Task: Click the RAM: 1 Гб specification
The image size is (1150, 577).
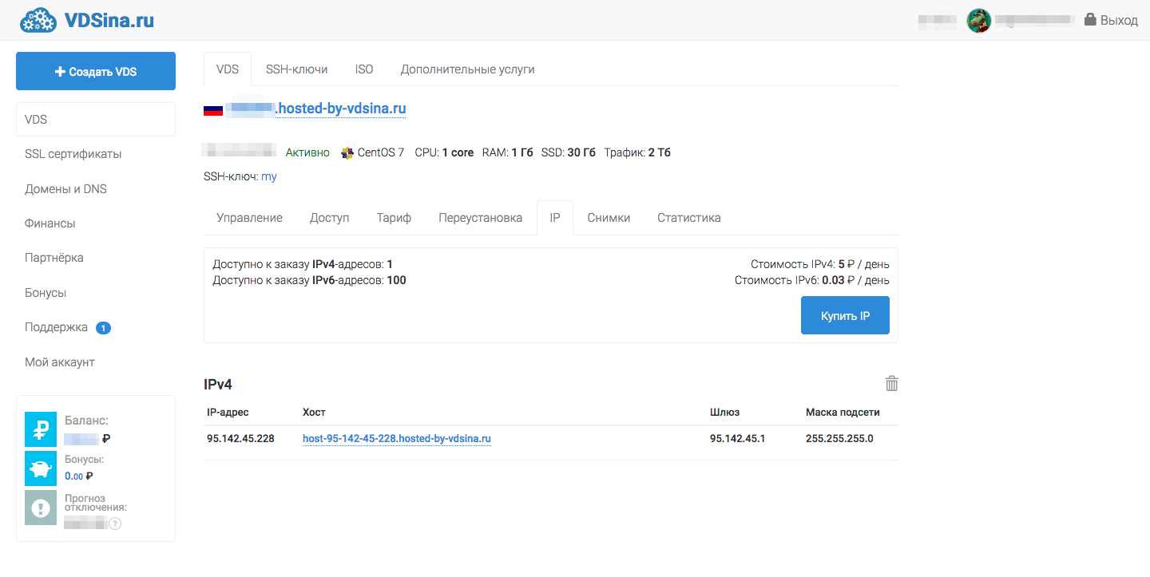Action: click(507, 152)
